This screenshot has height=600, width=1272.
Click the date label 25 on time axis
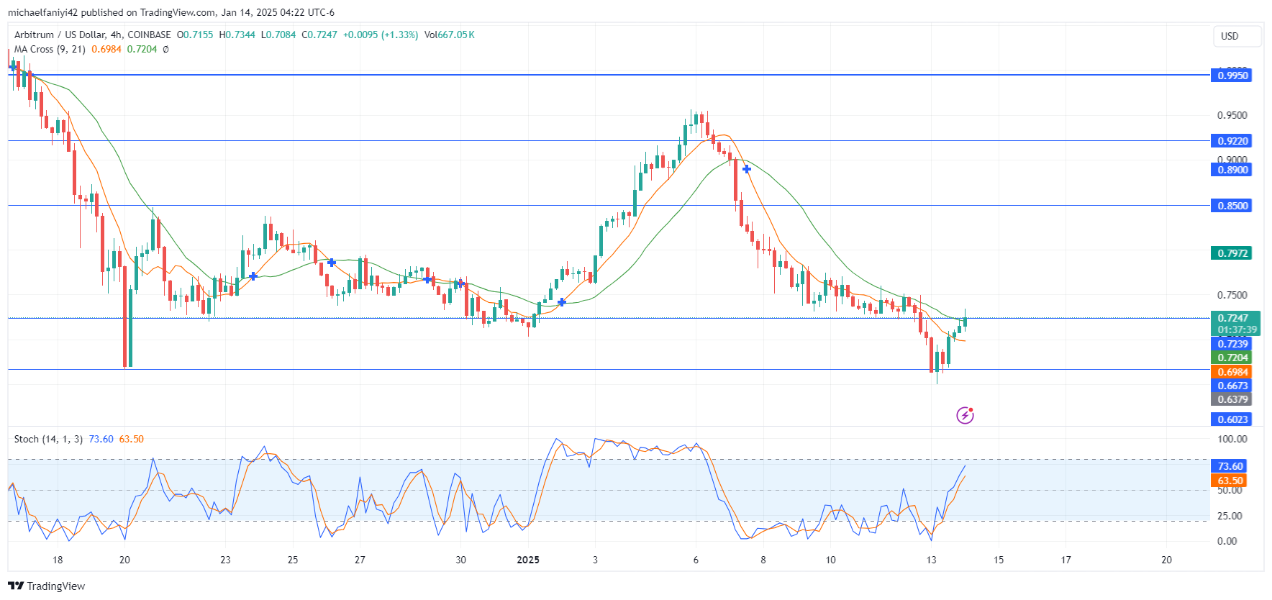[x=293, y=560]
